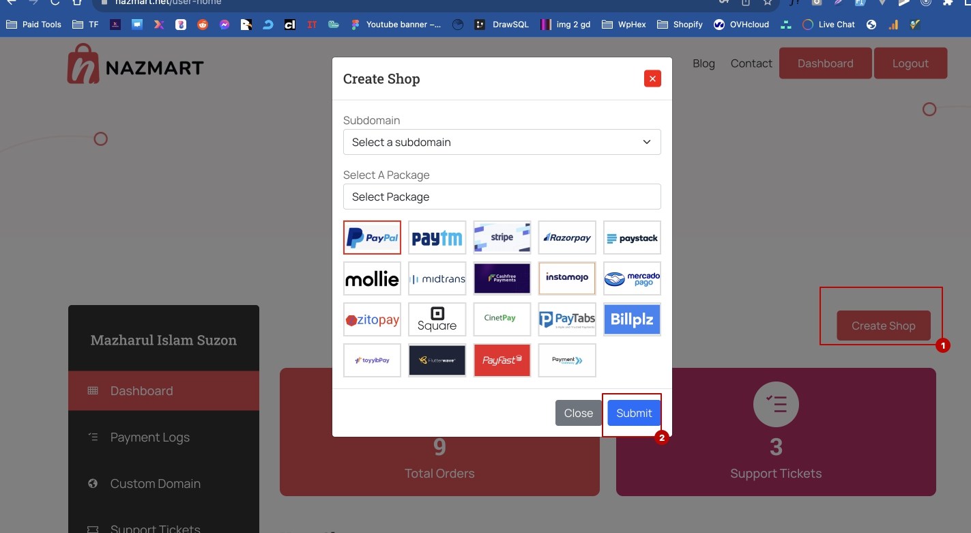Screen dimensions: 971x533
Task: Submit the Create Shop form
Action: 634,413
